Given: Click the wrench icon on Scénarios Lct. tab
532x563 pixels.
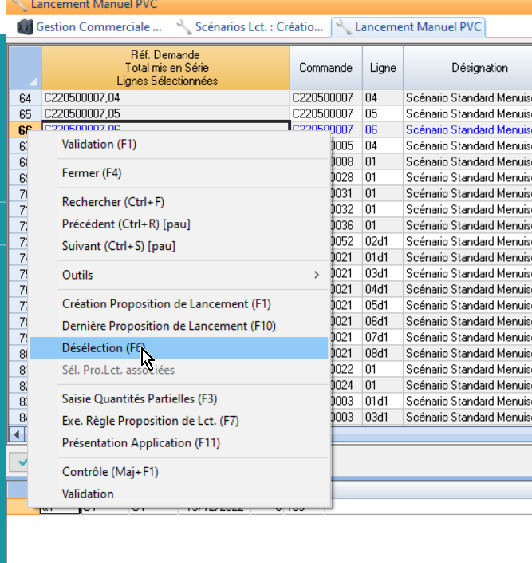Looking at the screenshot, I should click(x=184, y=27).
